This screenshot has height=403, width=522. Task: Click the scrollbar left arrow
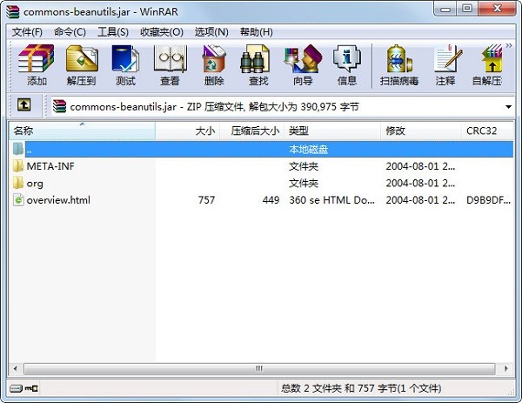pyautogui.click(x=16, y=369)
